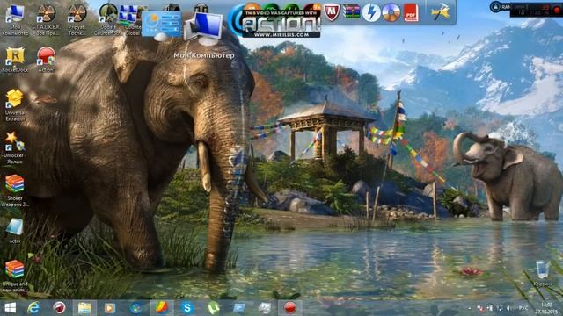Open File Explorer from taskbar
The image size is (563, 316).
click(x=84, y=308)
